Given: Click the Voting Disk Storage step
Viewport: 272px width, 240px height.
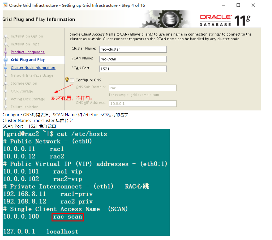Looking at the screenshot, I should pyautogui.click(x=28, y=99).
